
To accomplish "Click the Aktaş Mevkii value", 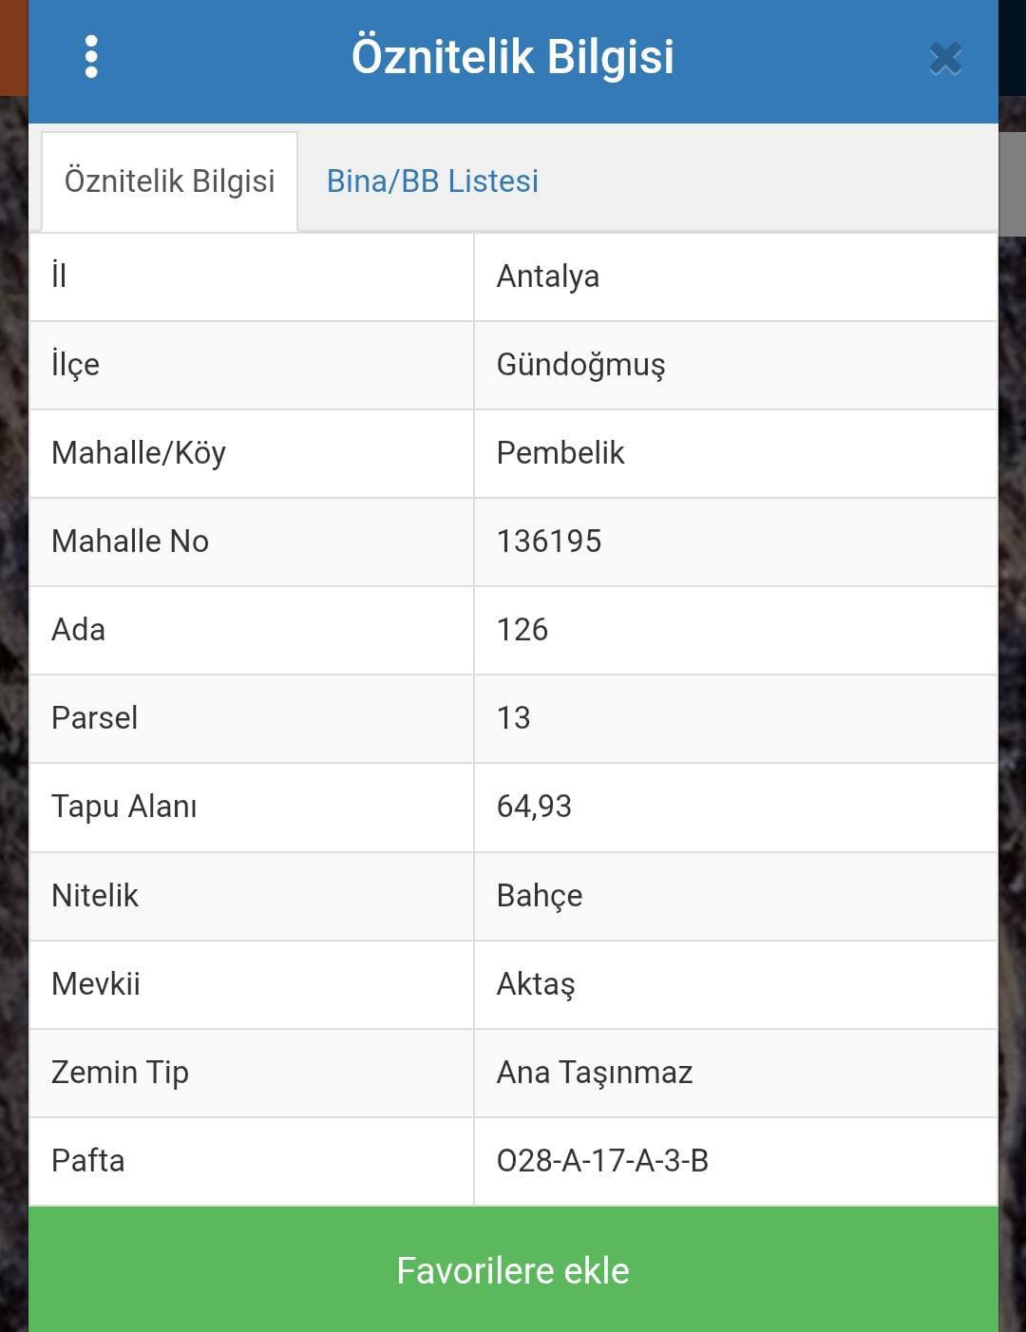I will (536, 984).
